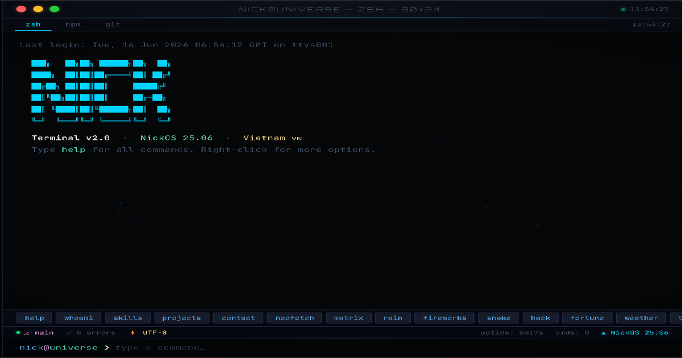682x358 pixels.
Task: Click the git branch icon beside main
Action: tap(27, 333)
